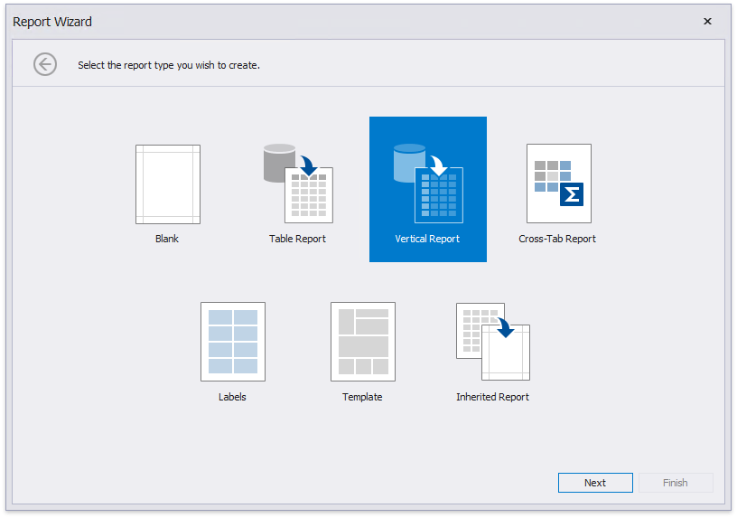Click the "Cross-Tab Report" label
This screenshot has height=518, width=737.
(557, 239)
